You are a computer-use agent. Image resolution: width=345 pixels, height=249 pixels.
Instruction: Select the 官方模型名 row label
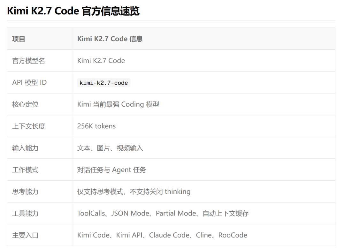[x=29, y=61]
